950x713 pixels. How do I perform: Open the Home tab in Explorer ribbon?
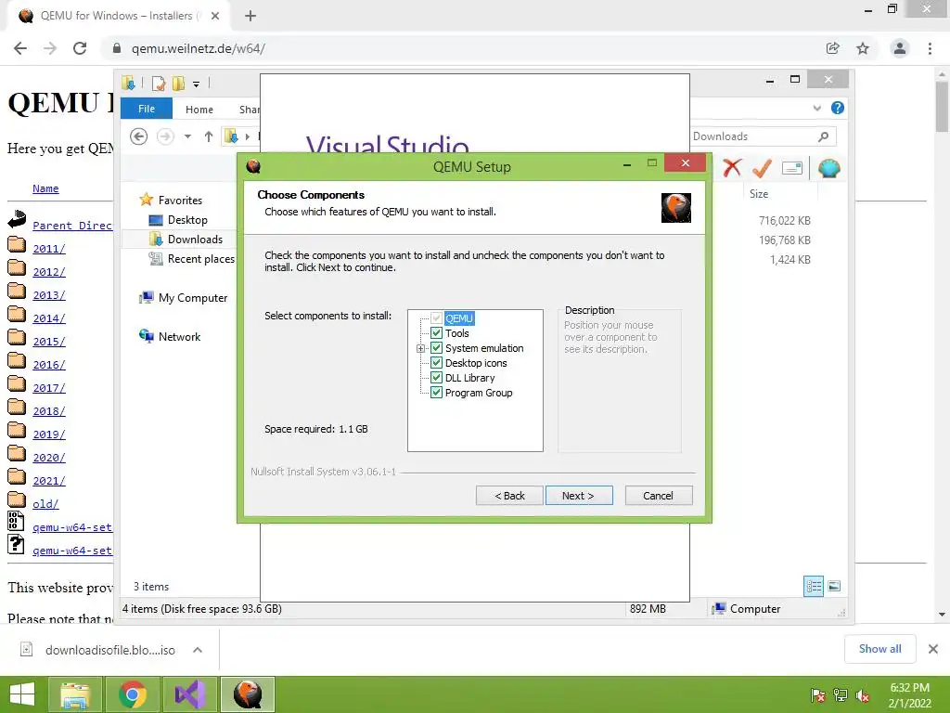[x=199, y=110]
